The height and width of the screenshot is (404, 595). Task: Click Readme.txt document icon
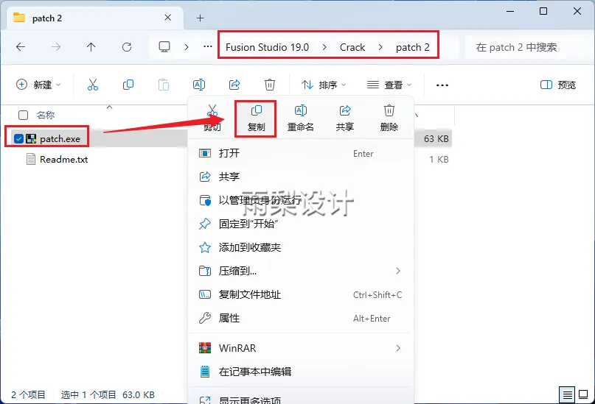click(31, 159)
